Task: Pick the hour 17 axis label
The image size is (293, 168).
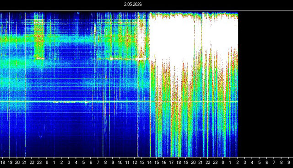Action: point(171,163)
